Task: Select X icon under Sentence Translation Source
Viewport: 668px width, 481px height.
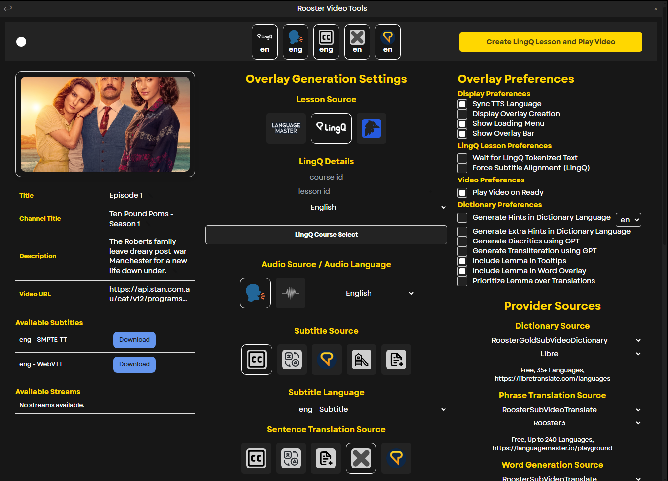Action: coord(361,458)
